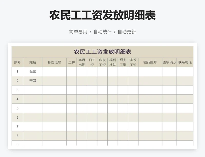Select the 序号 column header

pos(17,62)
